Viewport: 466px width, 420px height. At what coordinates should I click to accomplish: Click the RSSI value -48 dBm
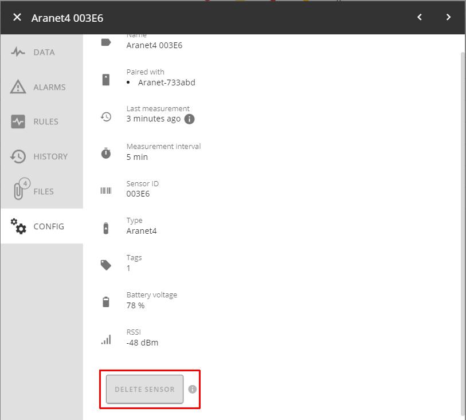click(142, 343)
